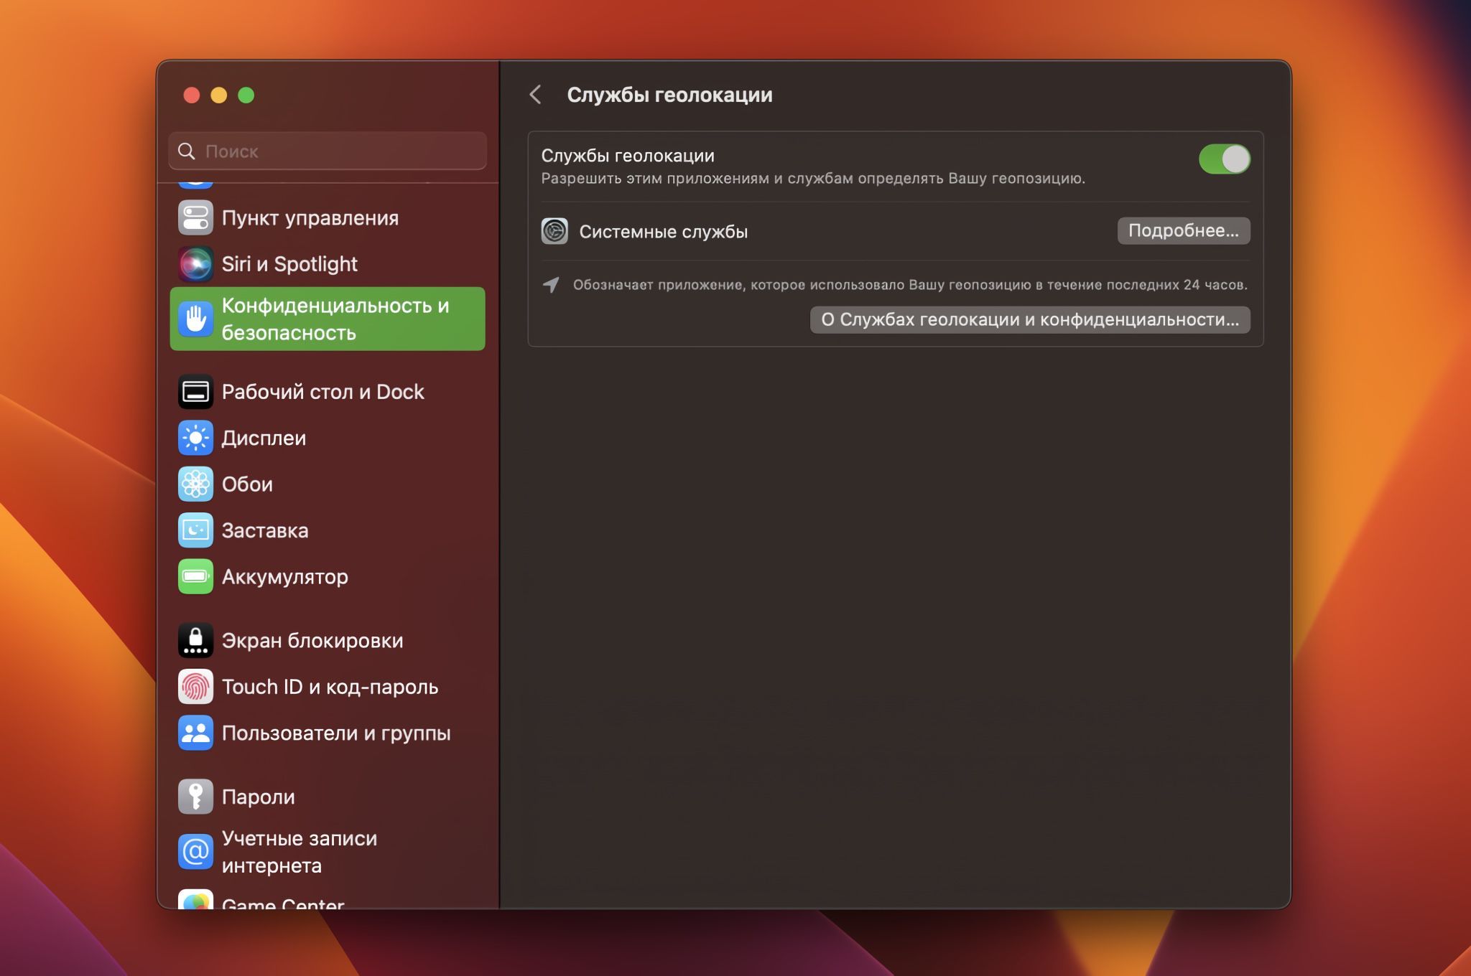1471x976 pixels.
Task: Click the Пользователи и группы icon
Action: coord(195,733)
